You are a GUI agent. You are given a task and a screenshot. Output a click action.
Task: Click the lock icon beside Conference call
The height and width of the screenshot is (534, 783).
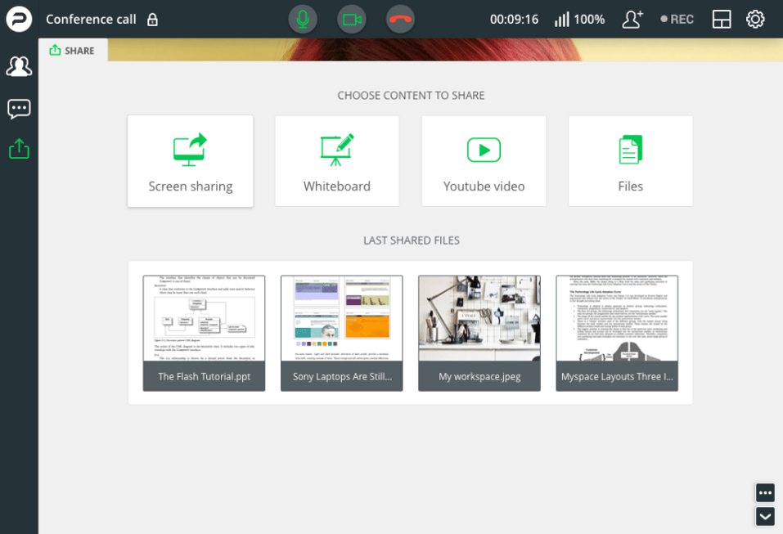(152, 20)
